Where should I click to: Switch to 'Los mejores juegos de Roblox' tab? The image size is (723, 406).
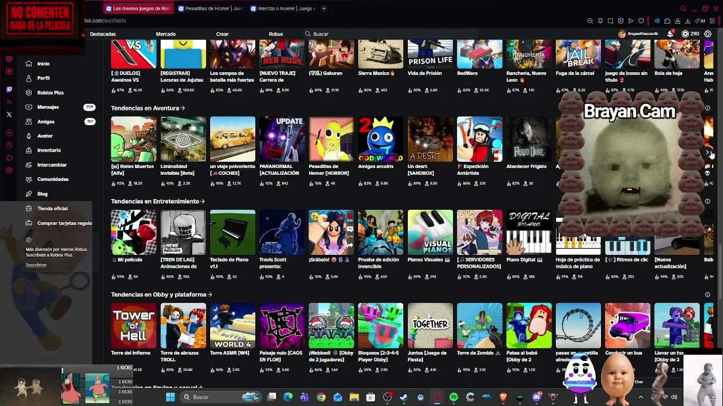tap(139, 8)
